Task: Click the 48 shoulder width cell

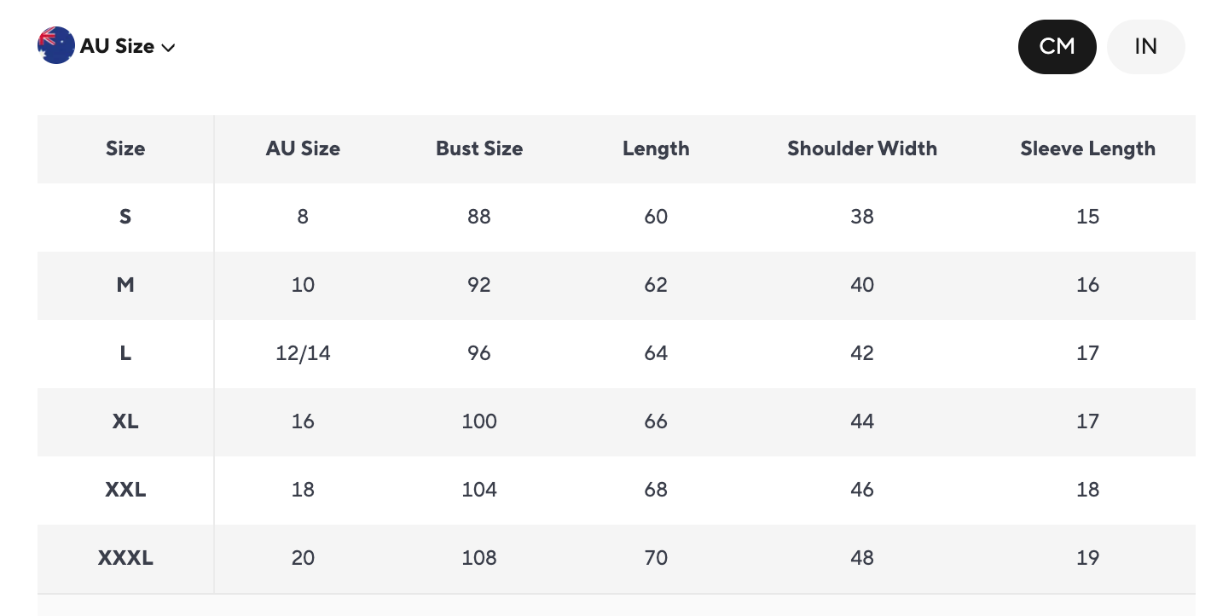Action: click(862, 558)
